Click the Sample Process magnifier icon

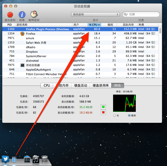[x=34, y=14]
